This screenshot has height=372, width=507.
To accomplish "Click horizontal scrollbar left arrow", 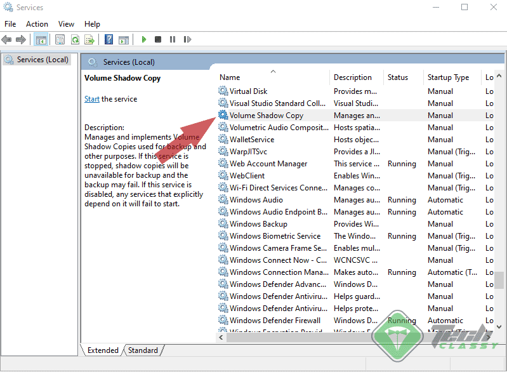I will pyautogui.click(x=221, y=337).
